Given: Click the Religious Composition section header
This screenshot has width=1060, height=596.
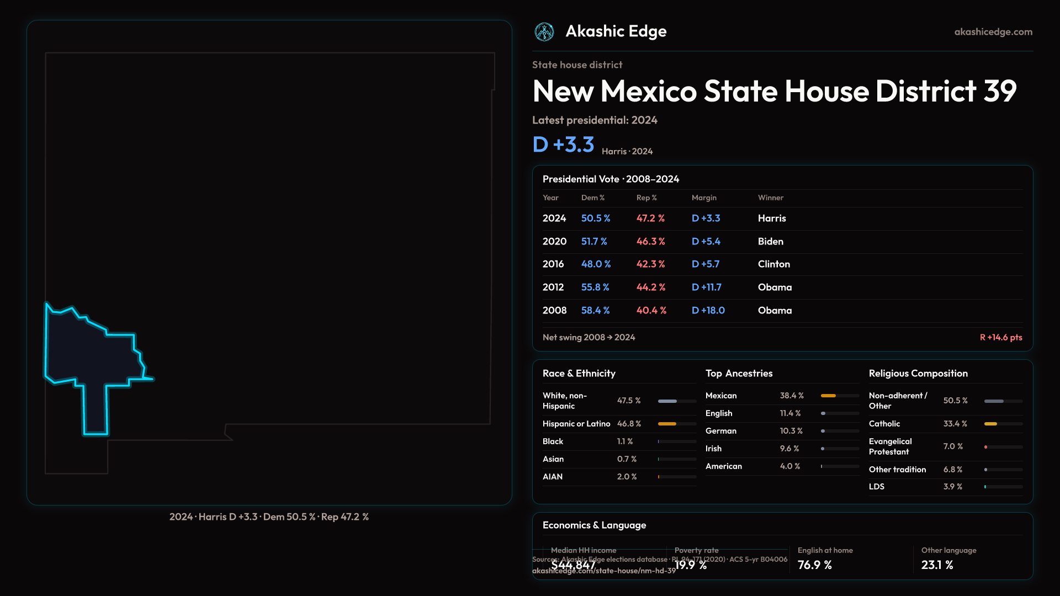Looking at the screenshot, I should pyautogui.click(x=918, y=374).
